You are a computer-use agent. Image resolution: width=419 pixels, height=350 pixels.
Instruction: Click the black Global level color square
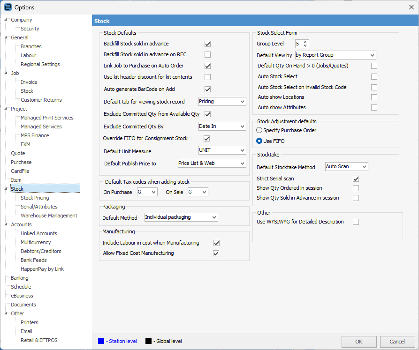(x=148, y=341)
